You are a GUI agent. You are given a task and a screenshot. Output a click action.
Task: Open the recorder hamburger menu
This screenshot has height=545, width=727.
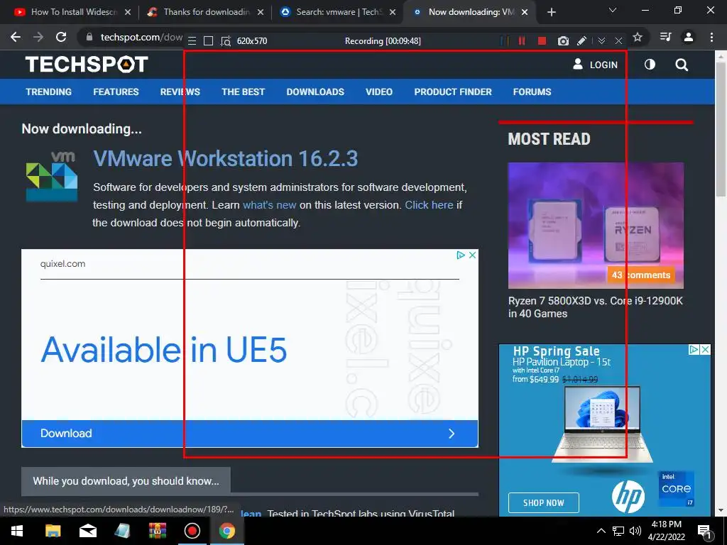click(x=192, y=41)
